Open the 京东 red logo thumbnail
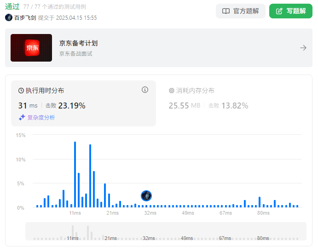Viewport: 318px width, 251px height. [x=31, y=48]
